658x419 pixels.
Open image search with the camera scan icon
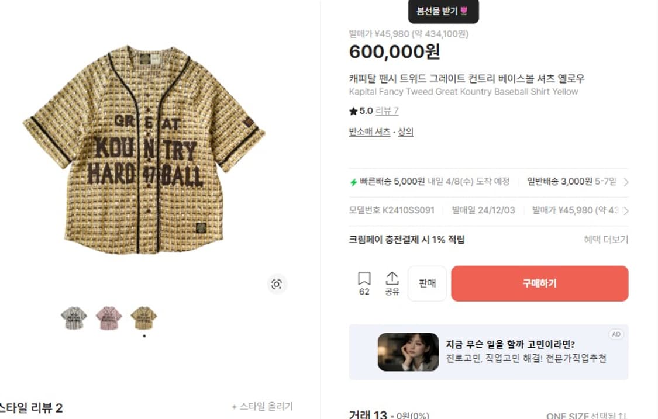[x=276, y=284]
